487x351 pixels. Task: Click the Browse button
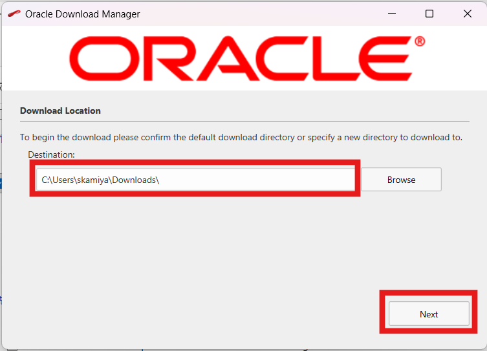(401, 180)
